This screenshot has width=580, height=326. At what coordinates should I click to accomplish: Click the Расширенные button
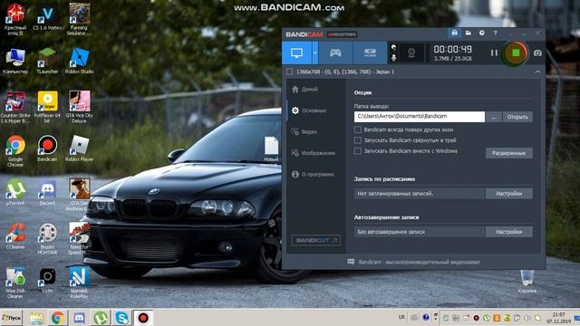(509, 153)
